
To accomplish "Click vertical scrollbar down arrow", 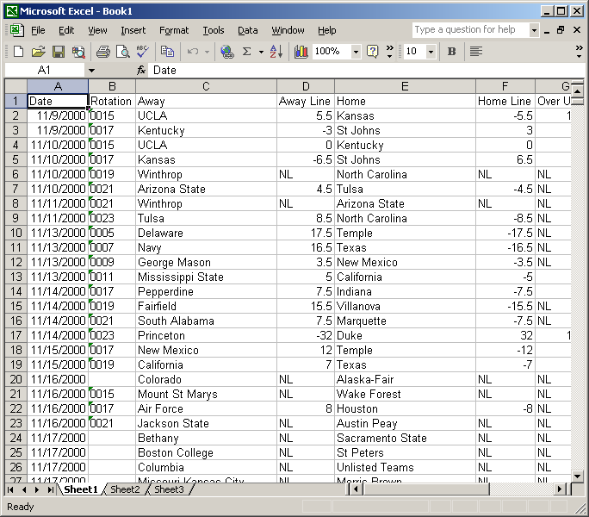I will click(x=578, y=476).
